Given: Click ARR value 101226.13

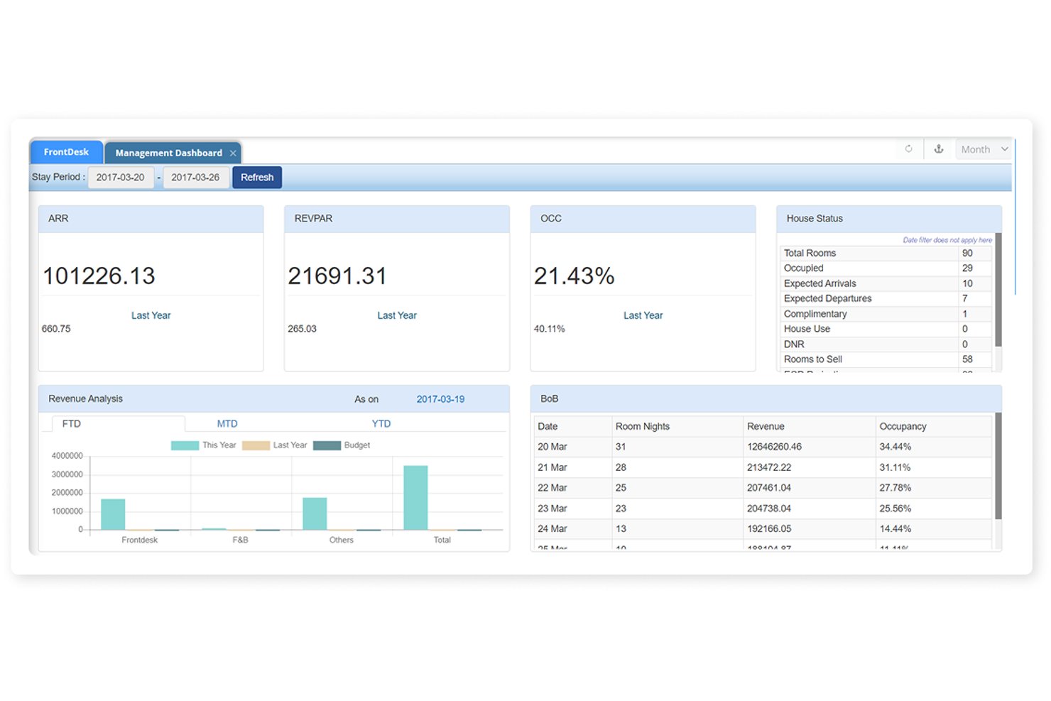Looking at the screenshot, I should point(99,276).
